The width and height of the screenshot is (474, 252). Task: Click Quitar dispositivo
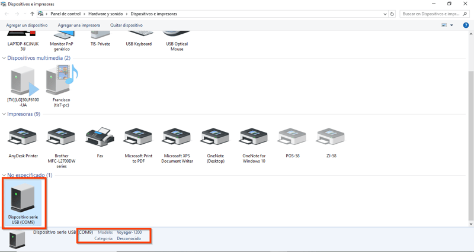click(x=126, y=25)
